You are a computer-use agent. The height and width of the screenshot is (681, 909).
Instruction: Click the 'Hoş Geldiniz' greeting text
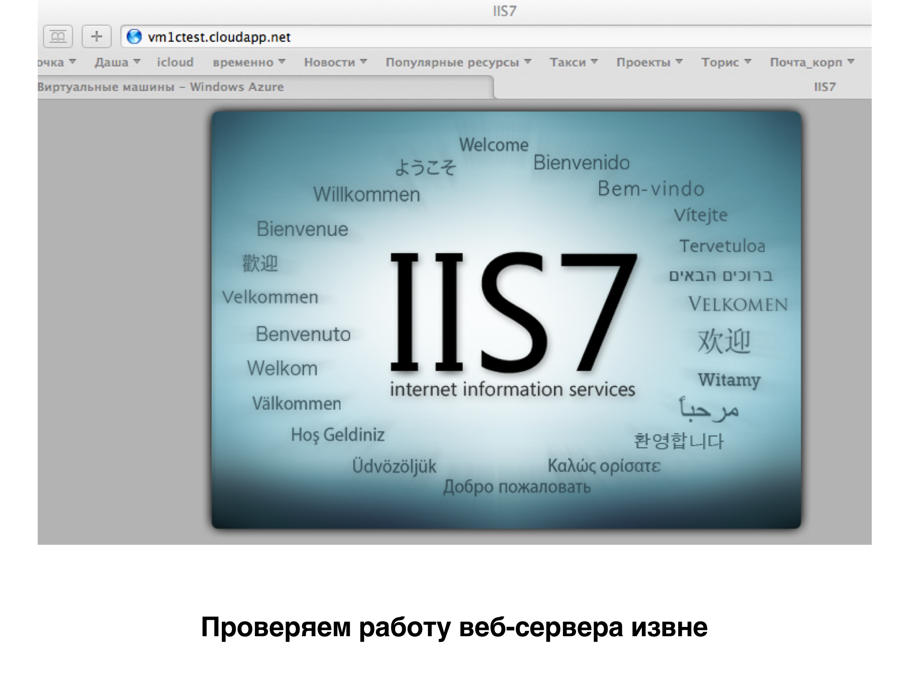click(338, 435)
